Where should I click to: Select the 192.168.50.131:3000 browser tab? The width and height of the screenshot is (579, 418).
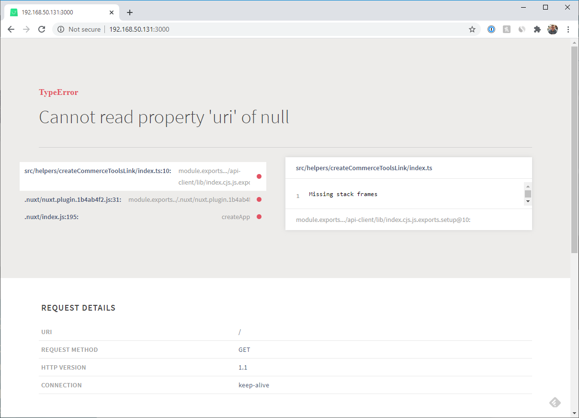pos(62,12)
